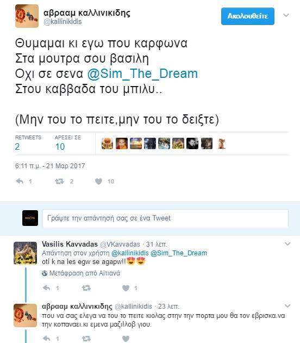Viewport: 300px width, 343px height.
Task: Open the Αρέσει σε likes count
Action: (60, 146)
